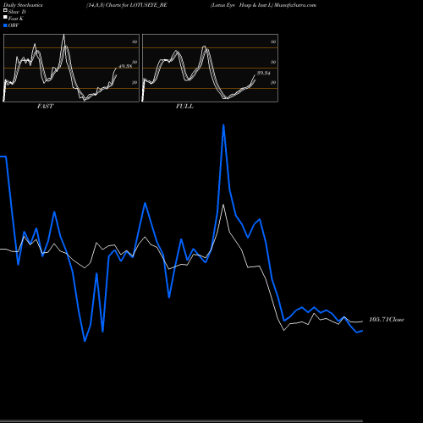Click the Fast K legend swatch
Image resolution: width=423 pixels, height=423 pixels.
pos(5,17)
